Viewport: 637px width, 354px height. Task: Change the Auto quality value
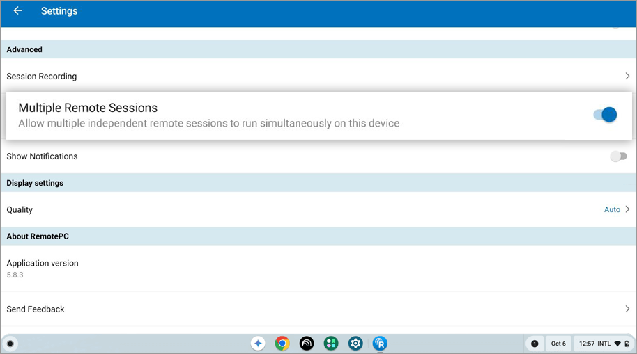[x=612, y=209]
